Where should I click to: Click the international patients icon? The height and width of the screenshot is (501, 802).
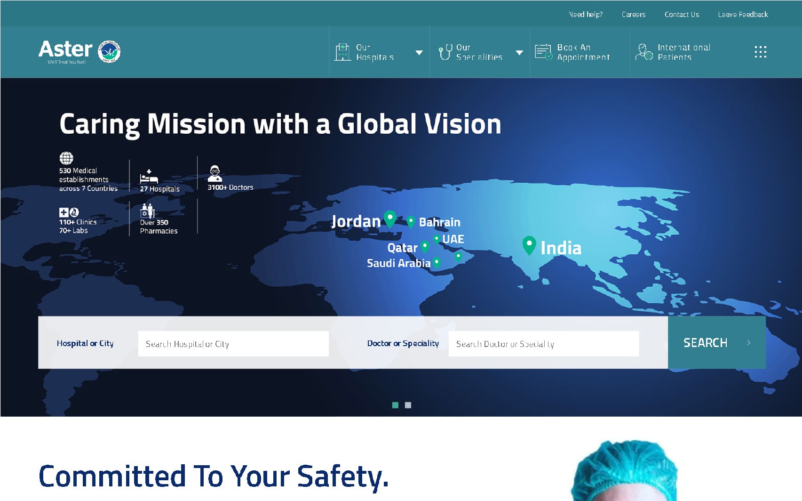(644, 52)
